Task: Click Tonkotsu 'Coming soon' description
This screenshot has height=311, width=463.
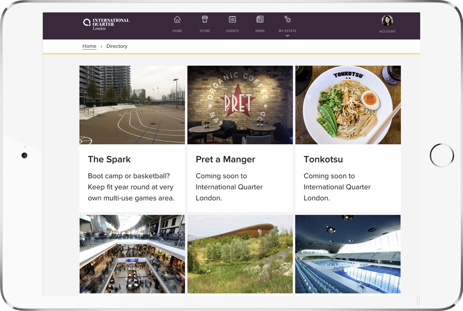Action: tap(337, 187)
